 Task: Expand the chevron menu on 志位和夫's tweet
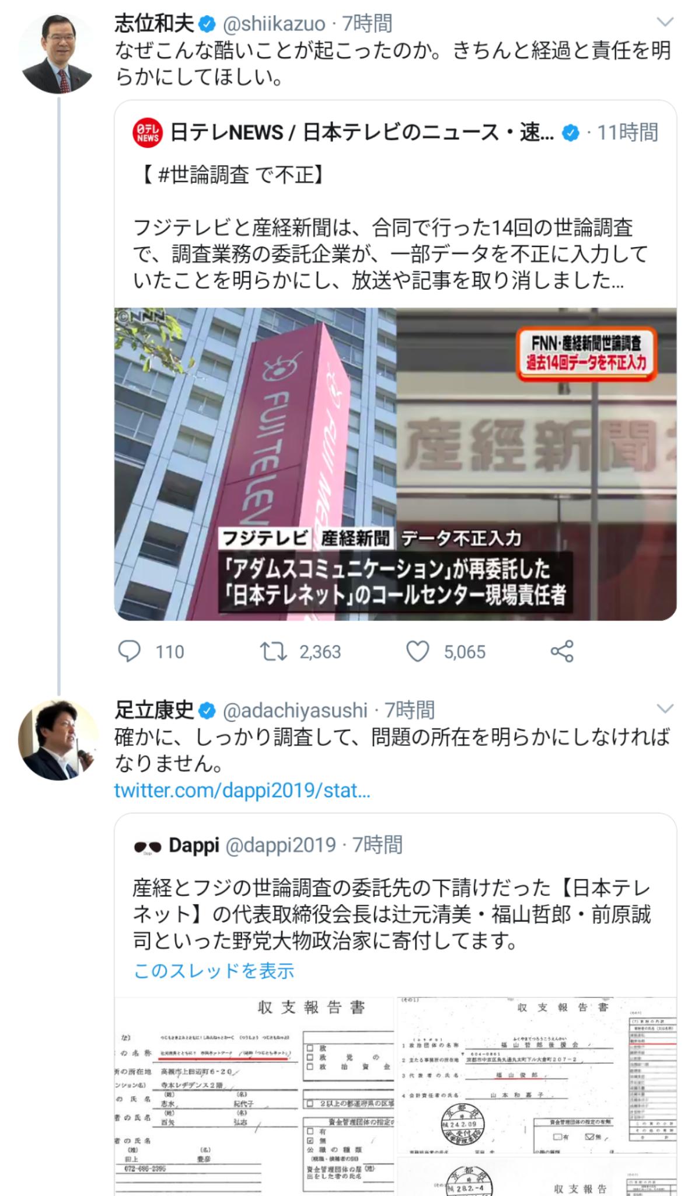click(665, 23)
